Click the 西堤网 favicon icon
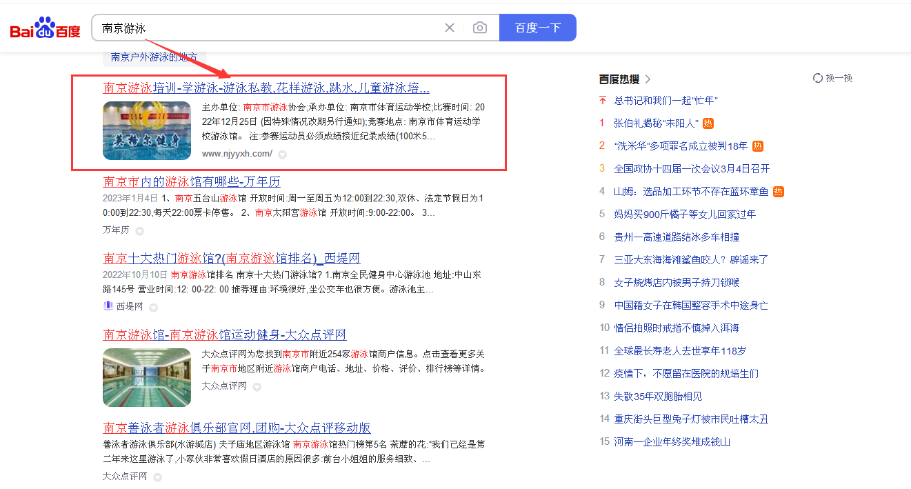911x489 pixels. tap(108, 306)
